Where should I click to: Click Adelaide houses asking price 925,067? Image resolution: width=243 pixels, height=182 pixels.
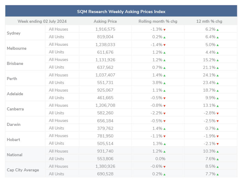click(x=105, y=90)
